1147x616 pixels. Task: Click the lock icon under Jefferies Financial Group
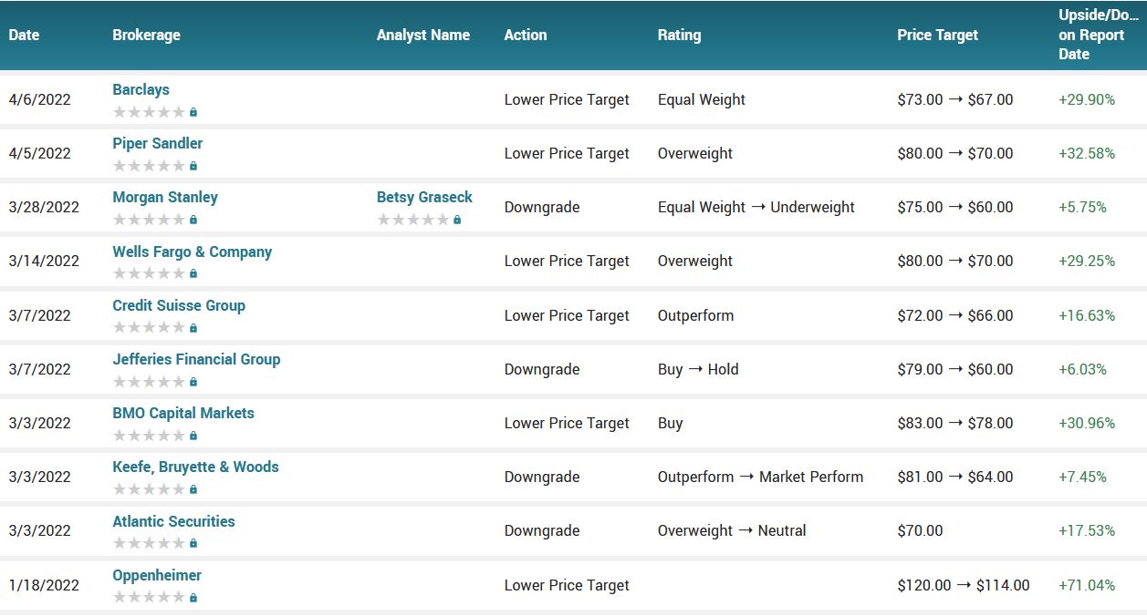click(193, 382)
